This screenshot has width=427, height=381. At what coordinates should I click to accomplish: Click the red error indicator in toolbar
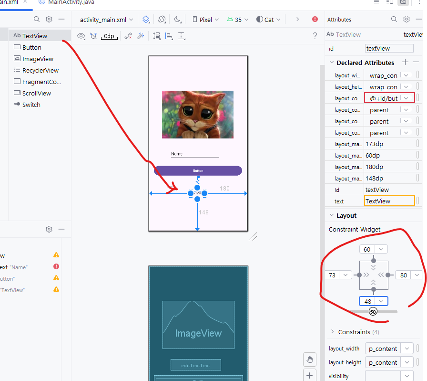tap(315, 19)
